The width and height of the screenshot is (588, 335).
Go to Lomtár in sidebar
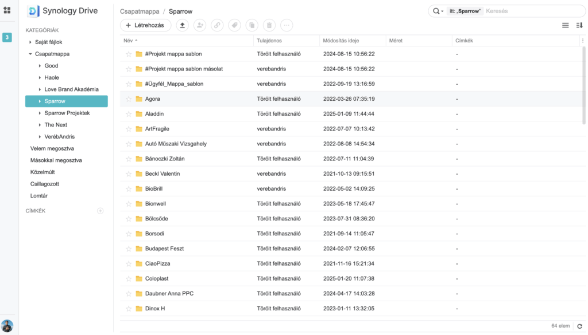coord(39,196)
